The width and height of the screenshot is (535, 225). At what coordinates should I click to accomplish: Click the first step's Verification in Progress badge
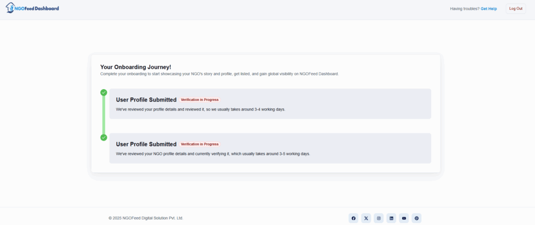pyautogui.click(x=200, y=100)
